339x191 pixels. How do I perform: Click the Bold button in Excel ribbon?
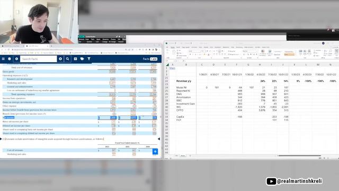(x=190, y=54)
